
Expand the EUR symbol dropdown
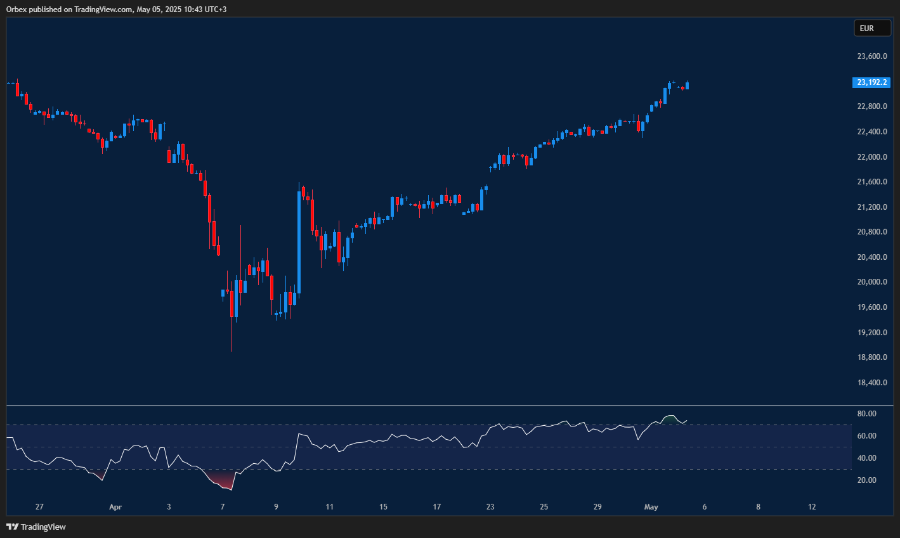point(872,28)
